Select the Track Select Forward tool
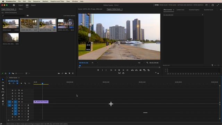The width and height of the screenshot is (222, 125). tap(3, 83)
